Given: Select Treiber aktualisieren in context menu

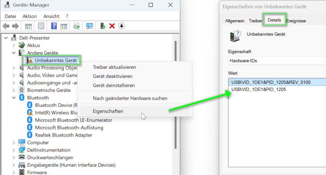Looking at the screenshot, I should point(114,67).
